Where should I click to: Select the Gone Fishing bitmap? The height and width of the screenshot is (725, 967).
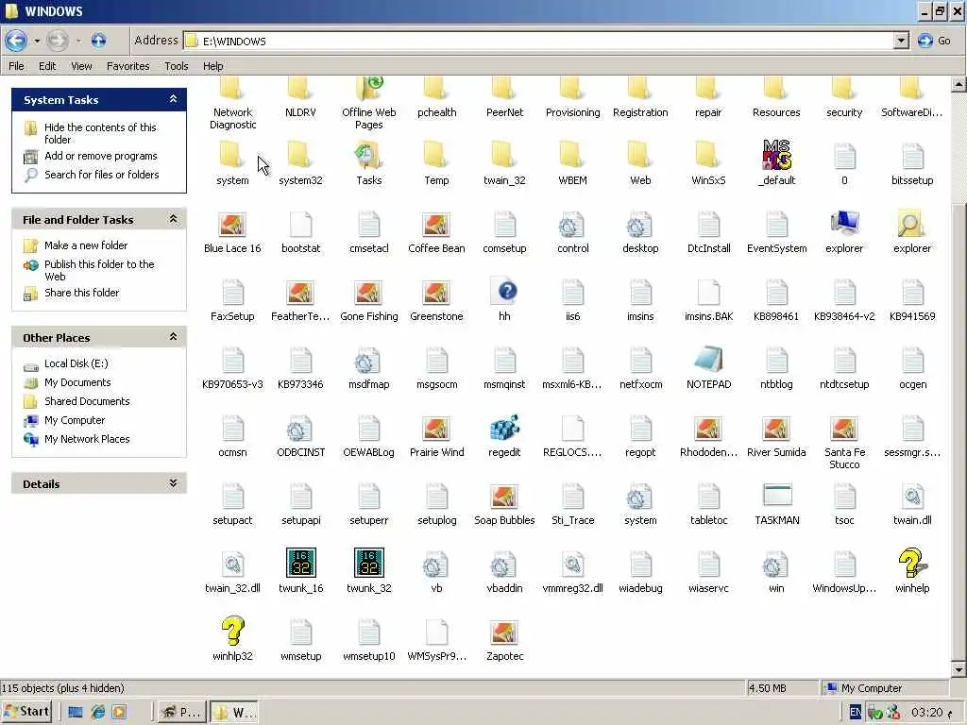pos(369,293)
